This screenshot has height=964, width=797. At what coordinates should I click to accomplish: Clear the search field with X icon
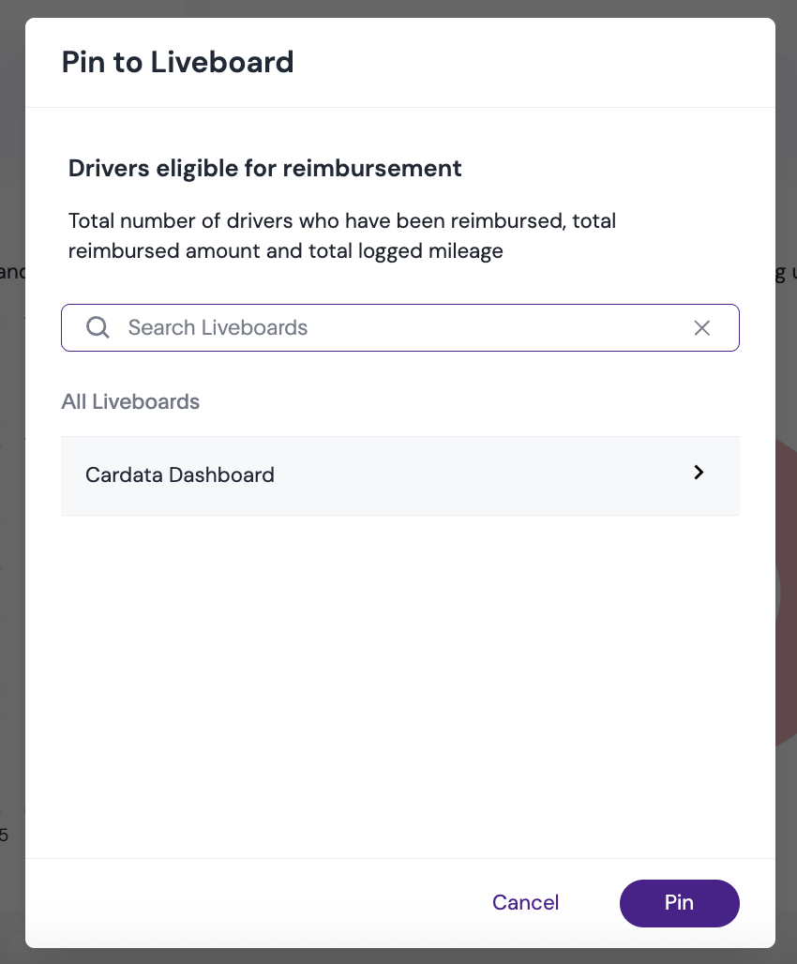click(x=701, y=327)
